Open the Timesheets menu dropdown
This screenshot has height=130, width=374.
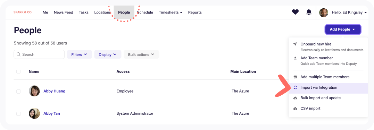[171, 12]
